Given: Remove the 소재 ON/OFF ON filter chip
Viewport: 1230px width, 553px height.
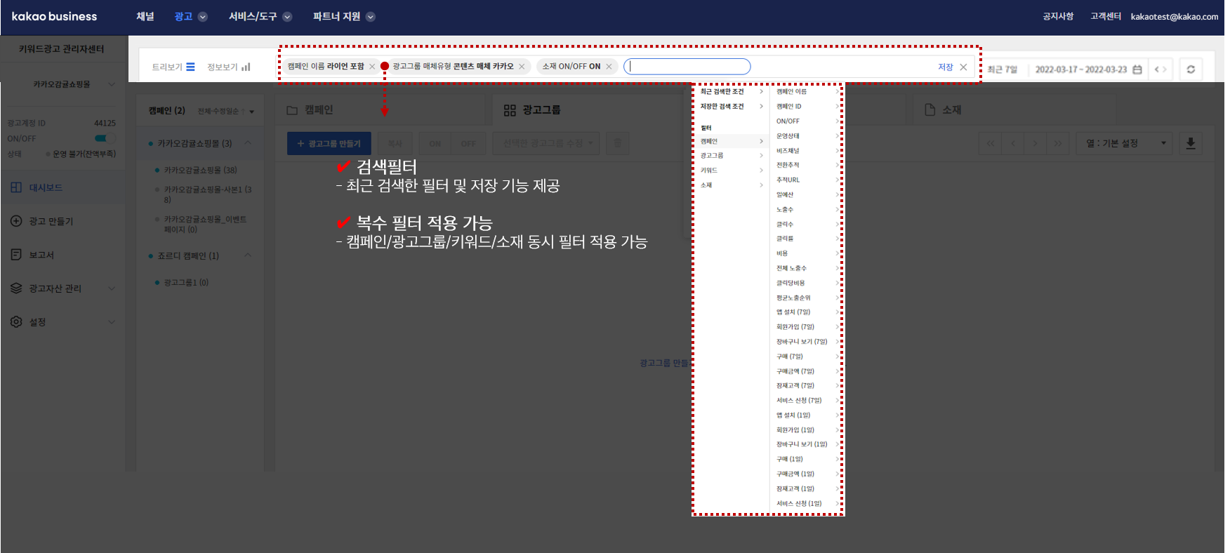Looking at the screenshot, I should 609,67.
